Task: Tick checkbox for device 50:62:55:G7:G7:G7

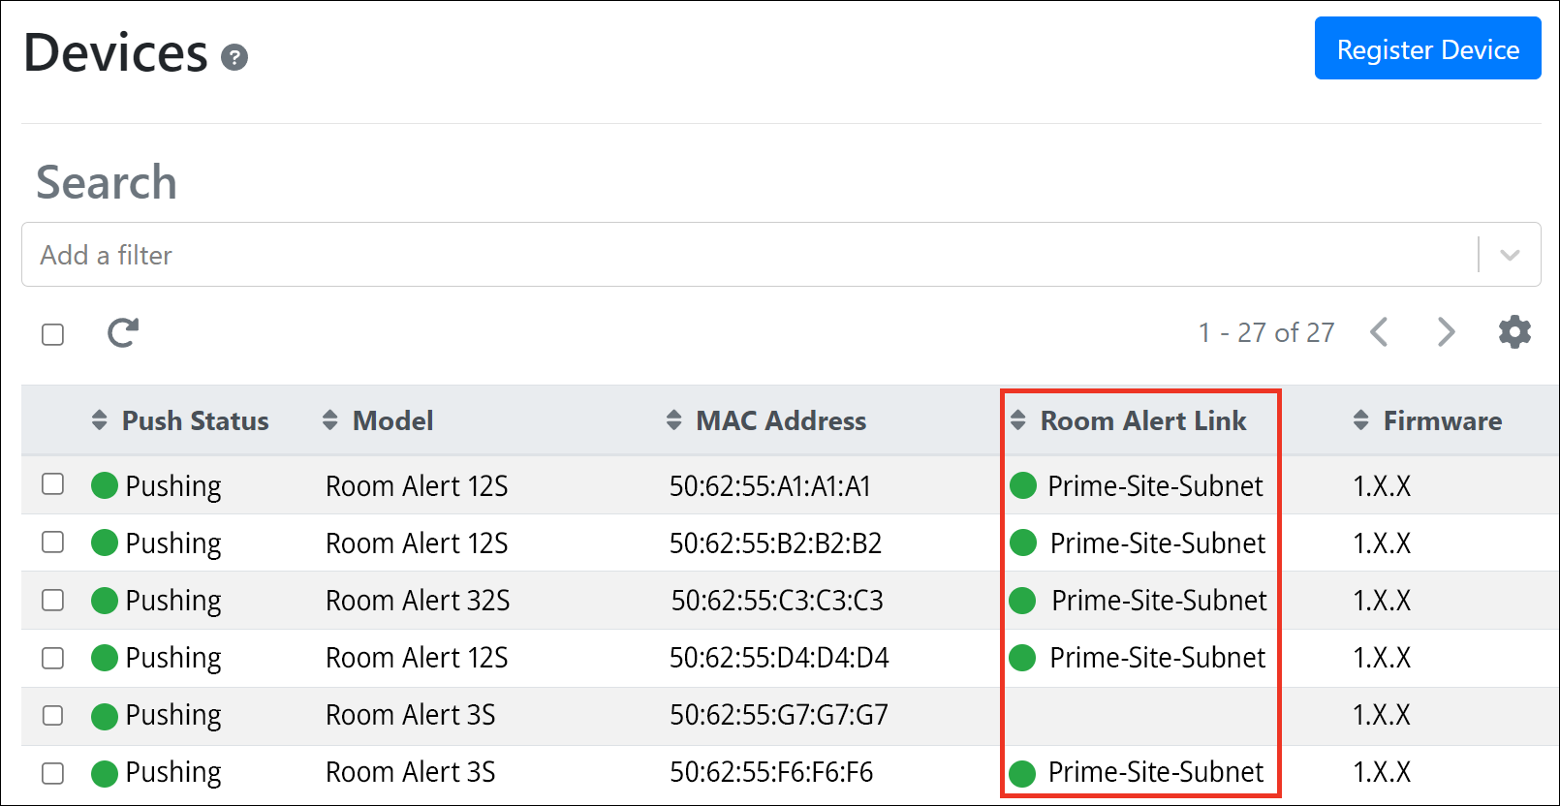Action: point(53,715)
